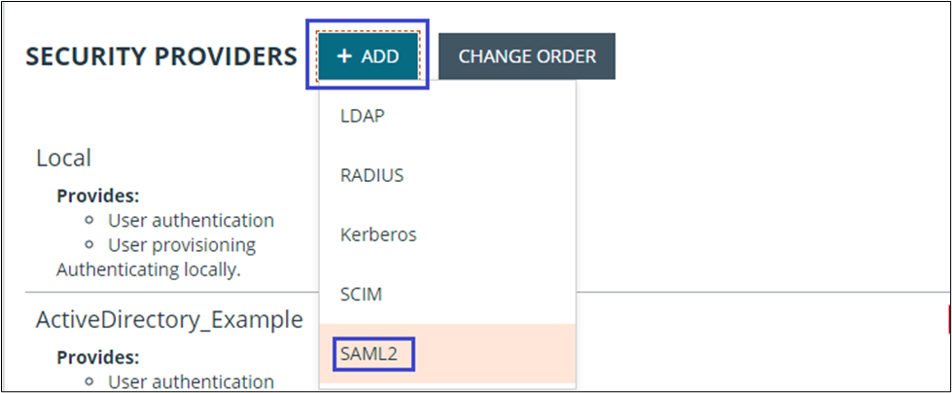Viewport: 952px width, 393px height.
Task: Click User authentication under ActiveDirectory_Example
Action: [191, 380]
